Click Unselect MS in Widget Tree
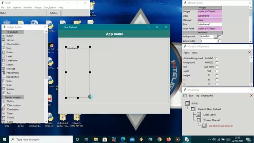This screenshot has height=143, width=254. tap(207, 96)
